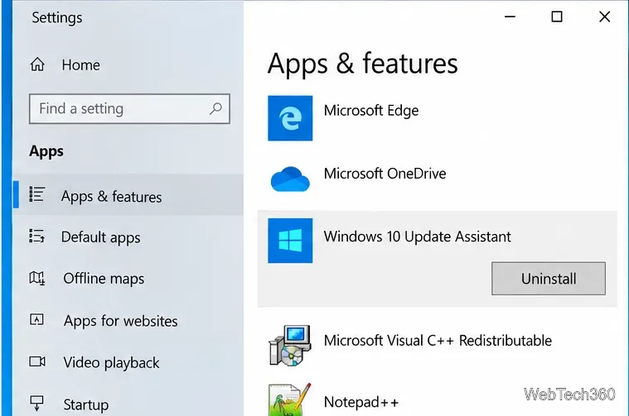Viewport: 629px width, 416px height.
Task: Open the Startup apps section
Action: [86, 404]
